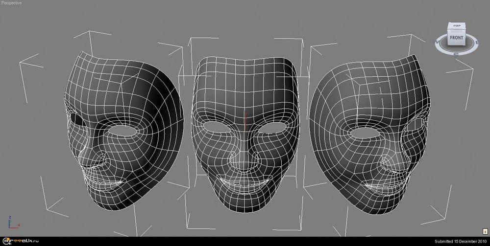
Task: Click the TOP face of the ViewCube
Action: tap(457, 25)
